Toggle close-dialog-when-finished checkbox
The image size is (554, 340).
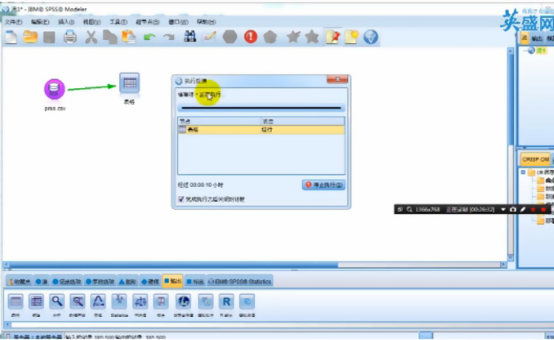coord(181,199)
